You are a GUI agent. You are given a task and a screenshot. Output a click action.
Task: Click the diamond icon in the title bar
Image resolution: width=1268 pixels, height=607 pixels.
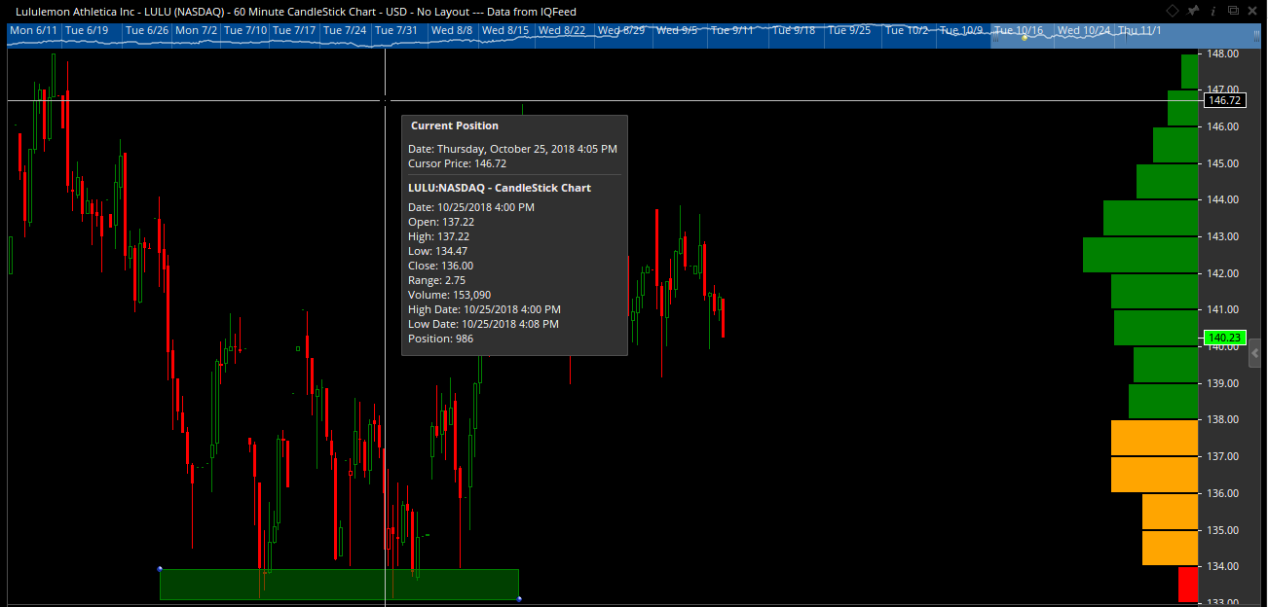tap(1173, 10)
